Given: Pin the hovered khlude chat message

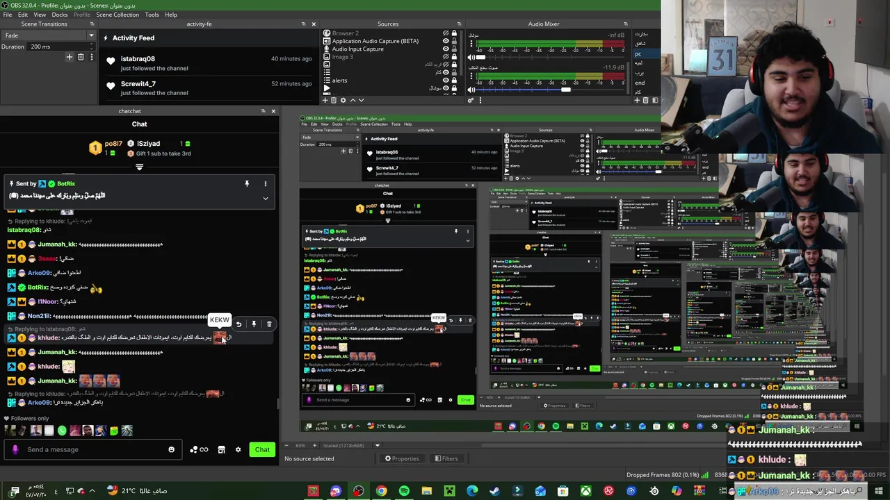Looking at the screenshot, I should click(x=254, y=324).
